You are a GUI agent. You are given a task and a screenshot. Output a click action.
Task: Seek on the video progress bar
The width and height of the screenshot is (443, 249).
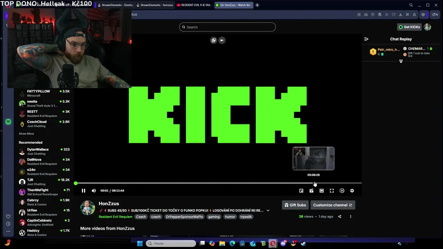218,183
